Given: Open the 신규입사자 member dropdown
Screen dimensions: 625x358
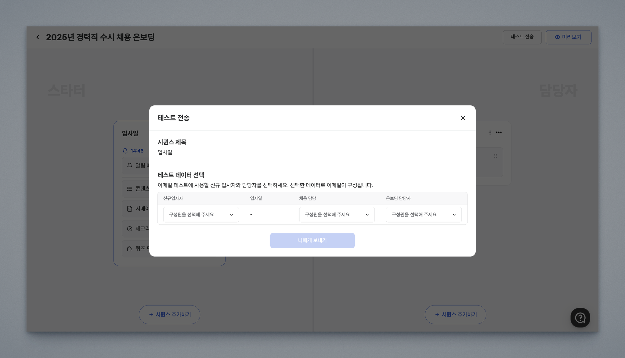Looking at the screenshot, I should [x=201, y=215].
